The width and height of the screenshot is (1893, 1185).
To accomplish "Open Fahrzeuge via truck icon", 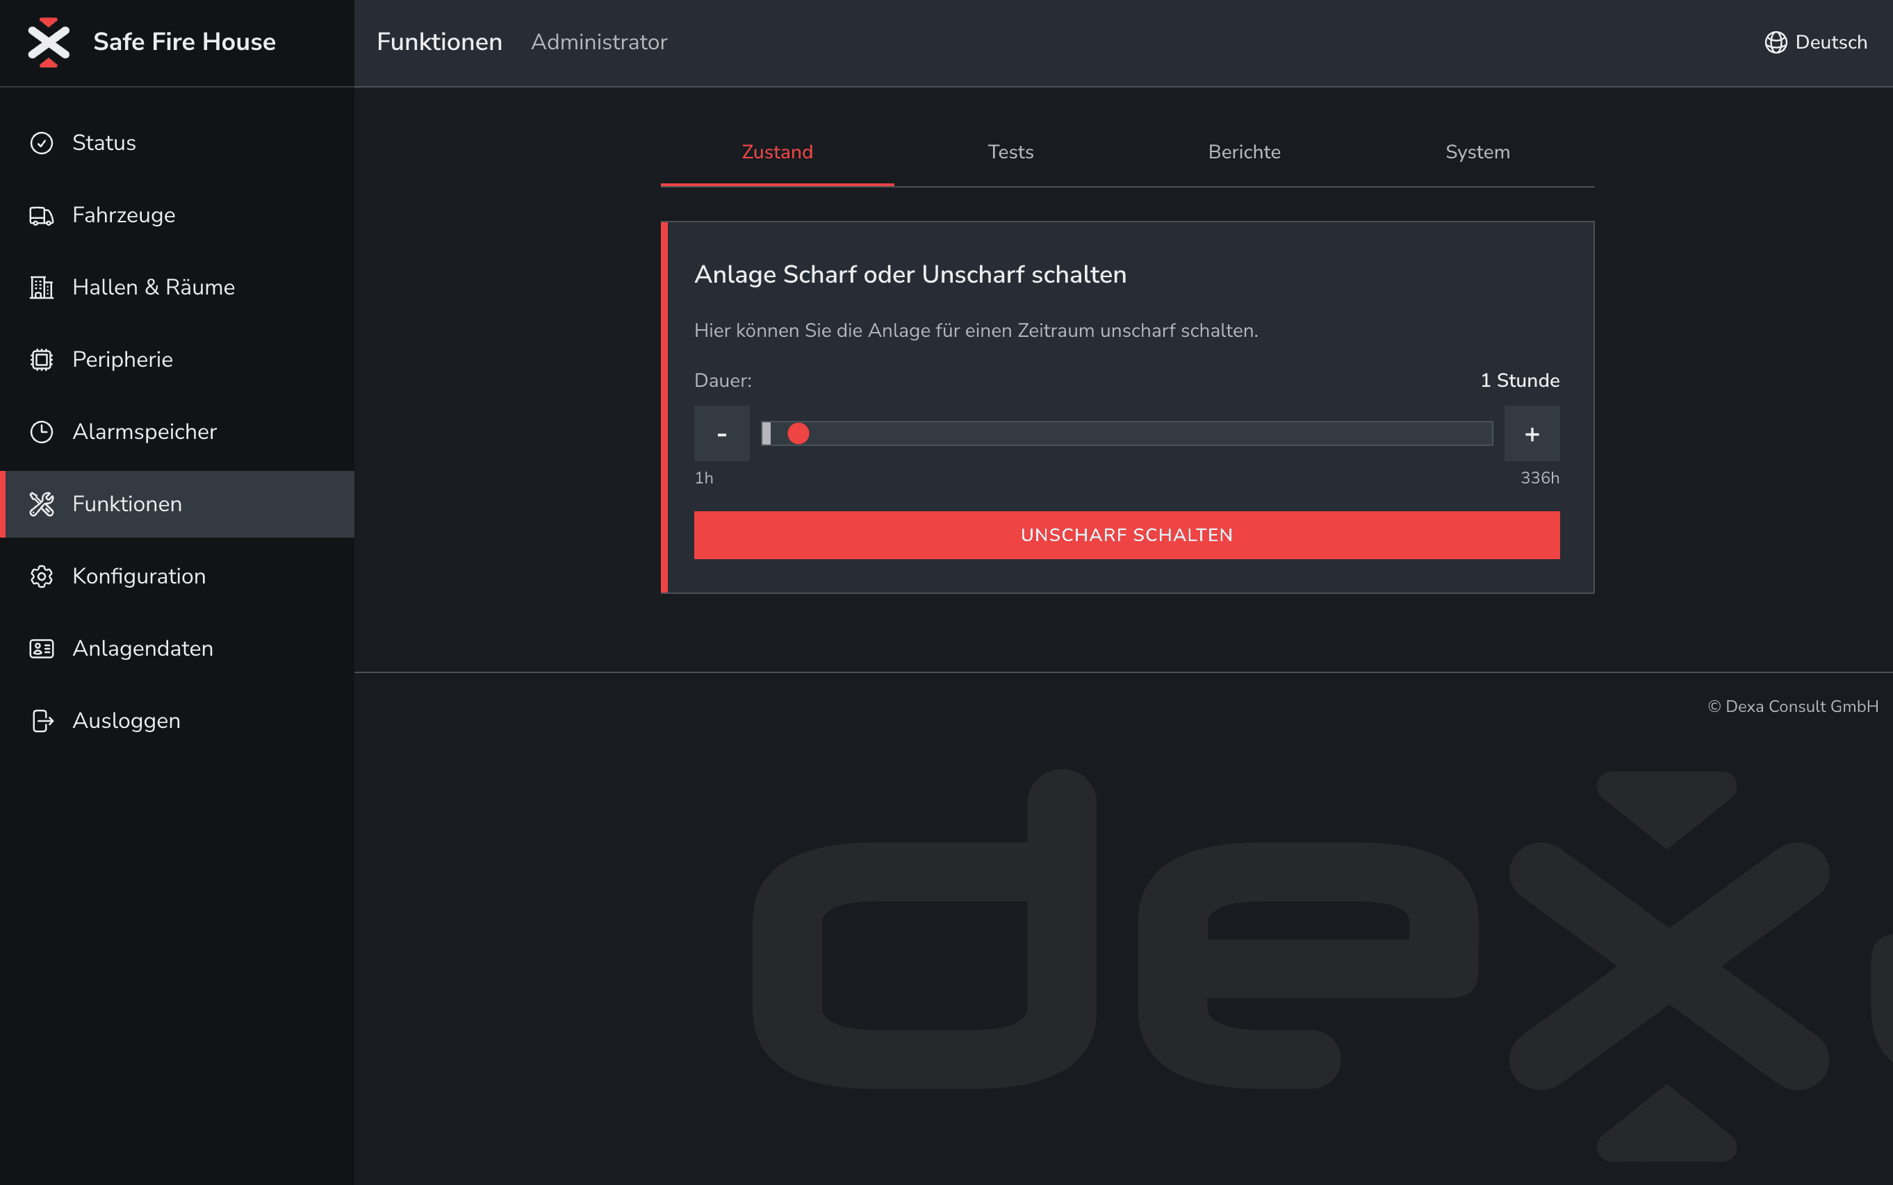I will coord(42,215).
